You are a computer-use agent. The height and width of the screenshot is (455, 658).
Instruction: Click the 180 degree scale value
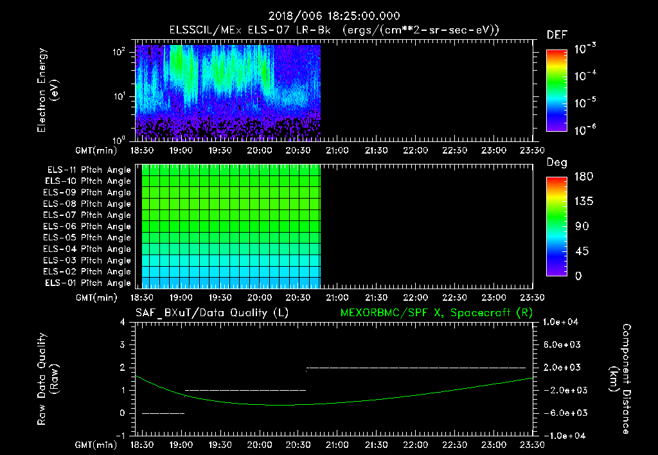[x=583, y=176]
